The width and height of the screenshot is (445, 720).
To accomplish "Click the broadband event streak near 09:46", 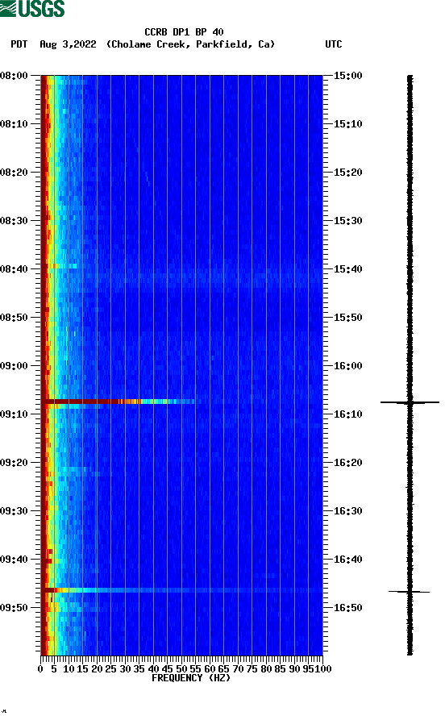I will [x=182, y=590].
